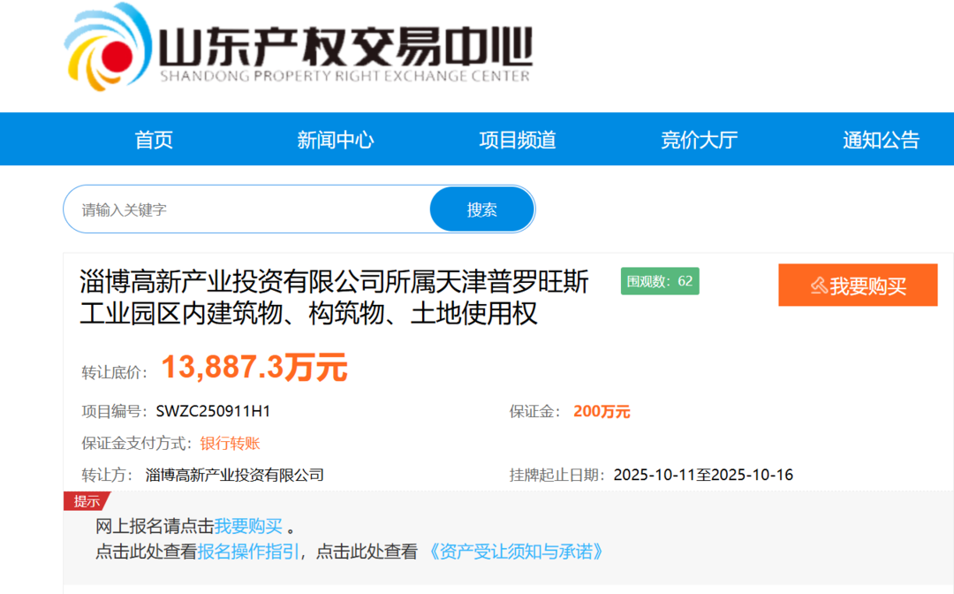Click the 13,887.3万元 price text
The width and height of the screenshot is (954, 594).
click(254, 368)
